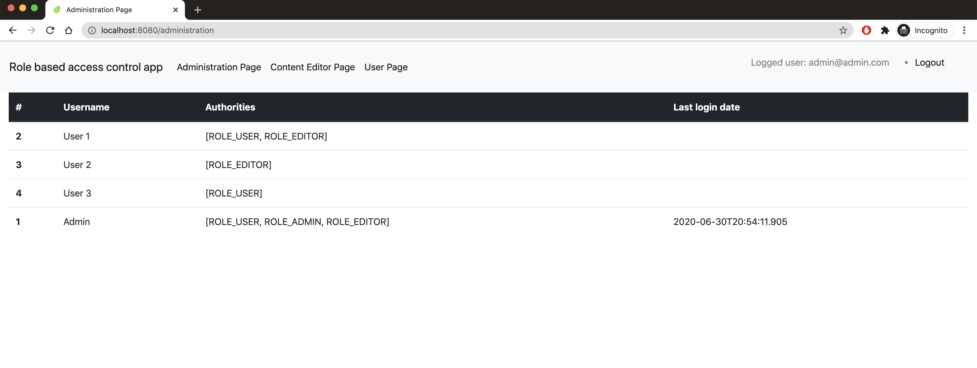Screen dimensions: 977x368
Task: Focus the localhost address bar
Action: click(455, 30)
